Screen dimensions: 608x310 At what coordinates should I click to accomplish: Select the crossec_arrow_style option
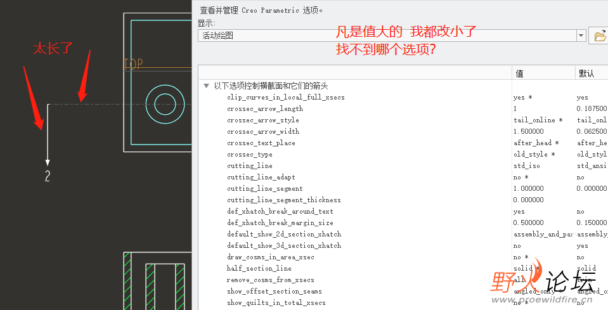(263, 120)
